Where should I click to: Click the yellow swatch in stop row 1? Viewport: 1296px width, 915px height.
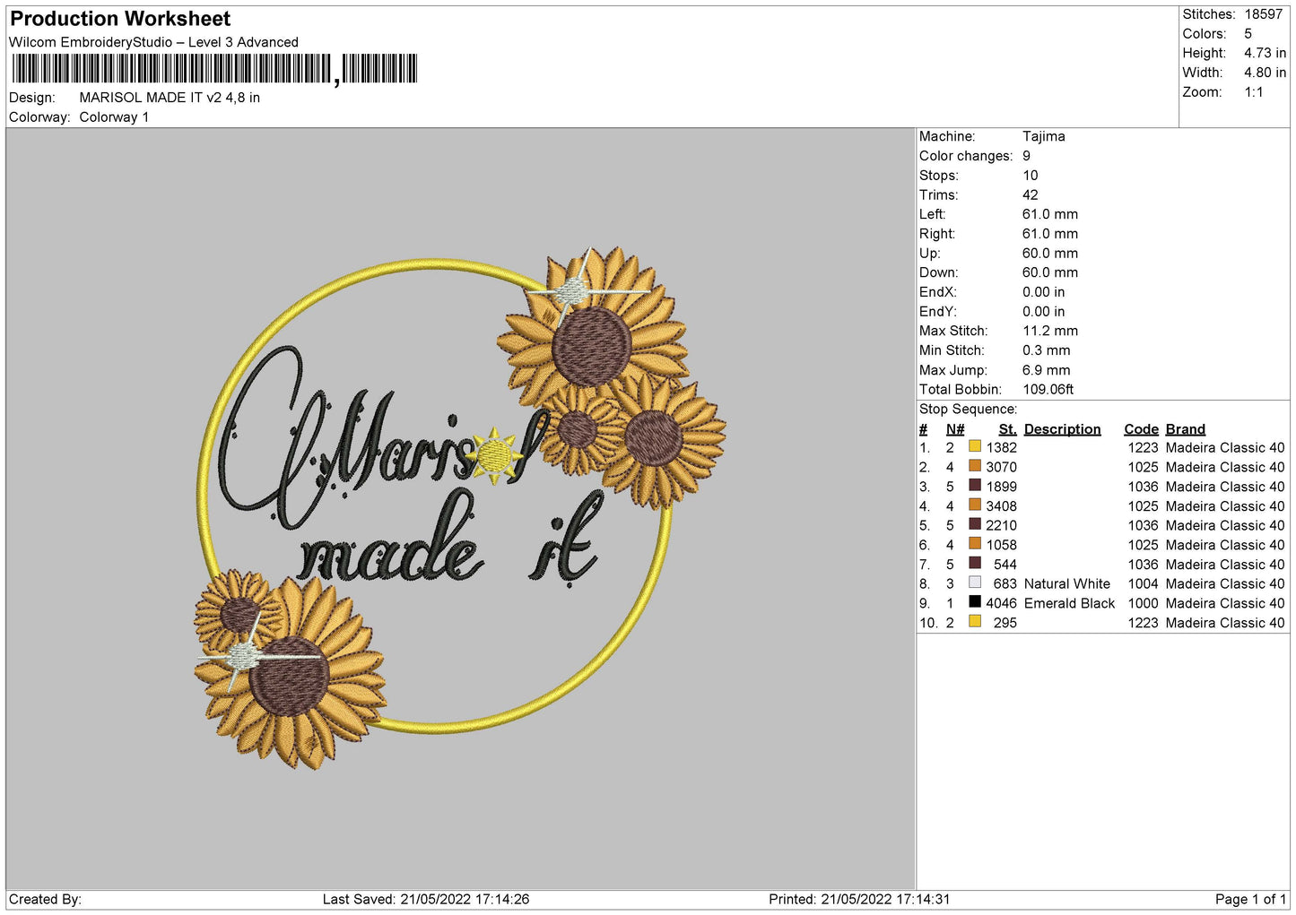[975, 446]
